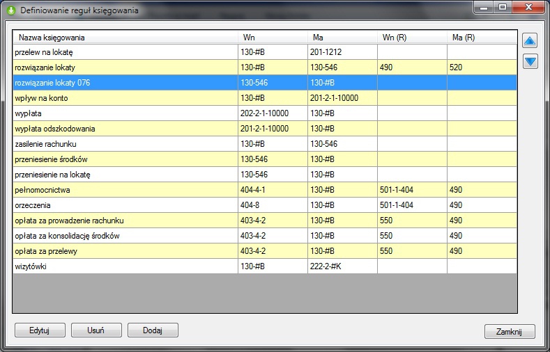Viewport: 550px width, 352px height.
Task: Click Wn cell '202-2-1-10000'
Action: point(273,113)
